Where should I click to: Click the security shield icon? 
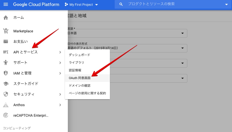(6, 94)
